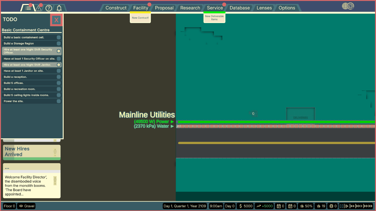Toggle 'Power the site' task checkbox
Viewport: 376px width, 211px height.
click(x=59, y=101)
